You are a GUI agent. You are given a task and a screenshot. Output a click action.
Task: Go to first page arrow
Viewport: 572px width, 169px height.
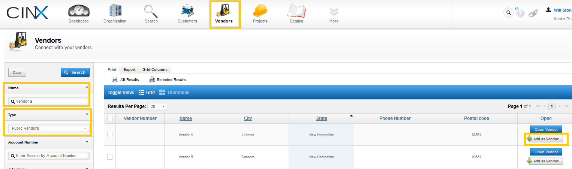(x=538, y=106)
